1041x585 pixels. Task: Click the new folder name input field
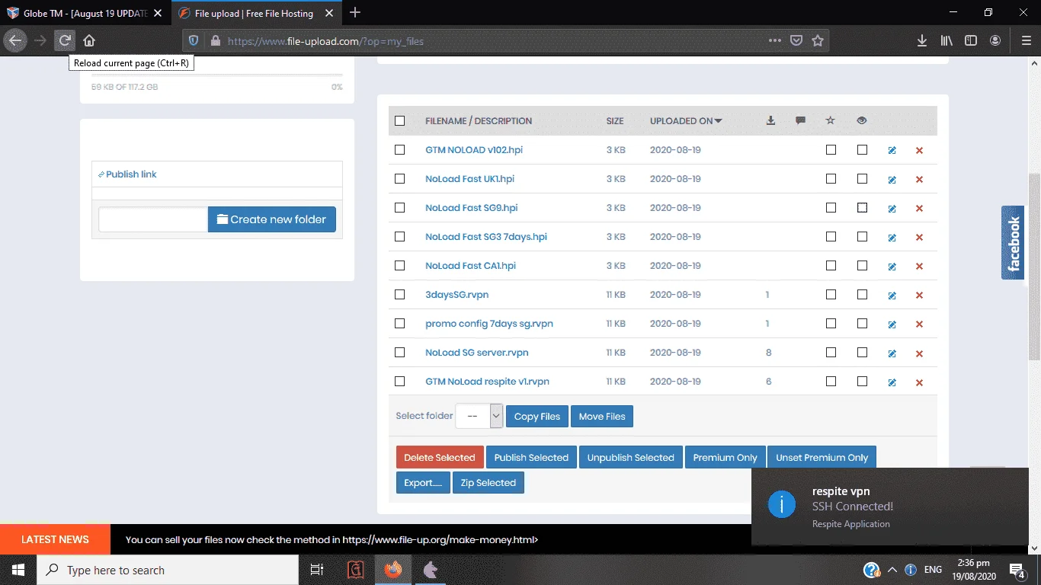click(x=153, y=219)
